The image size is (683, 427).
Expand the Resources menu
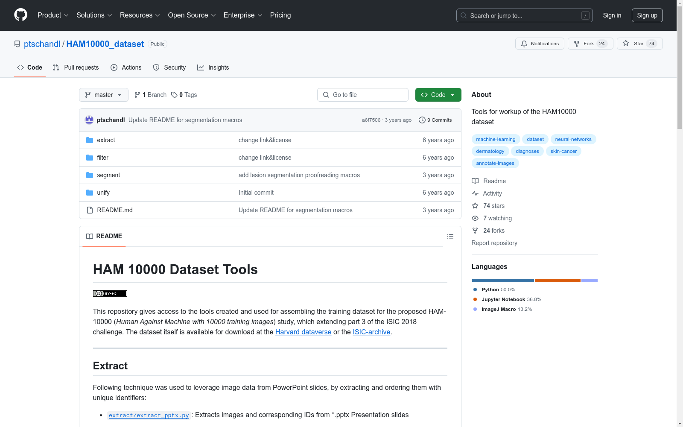pos(140,15)
